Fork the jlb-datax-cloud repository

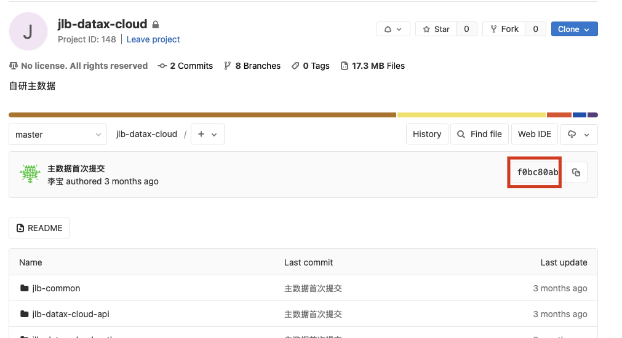click(x=503, y=29)
